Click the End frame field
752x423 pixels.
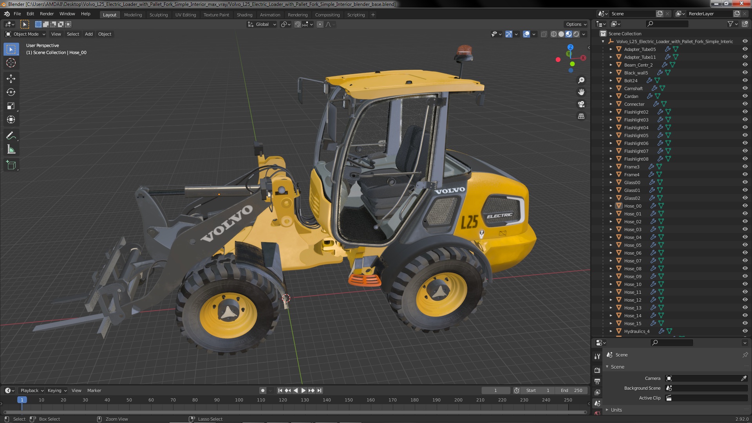[x=571, y=390]
